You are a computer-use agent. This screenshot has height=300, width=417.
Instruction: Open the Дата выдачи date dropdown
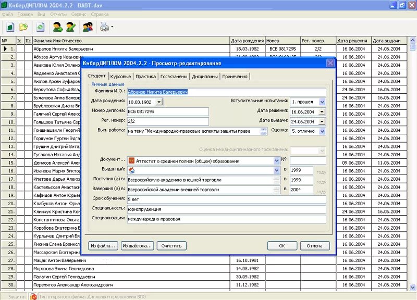coord(322,122)
